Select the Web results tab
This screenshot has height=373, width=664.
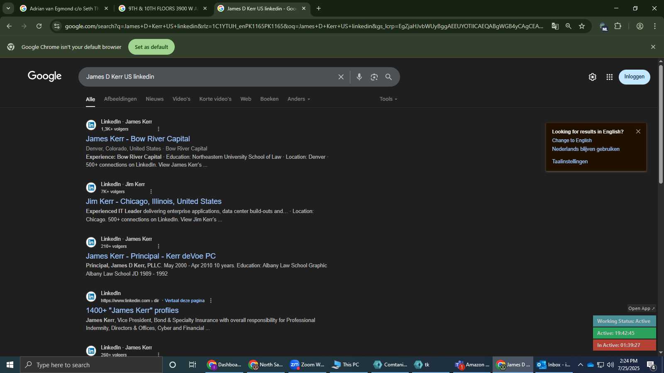coord(246,99)
